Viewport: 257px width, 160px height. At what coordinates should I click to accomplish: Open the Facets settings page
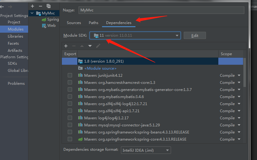point(13,43)
